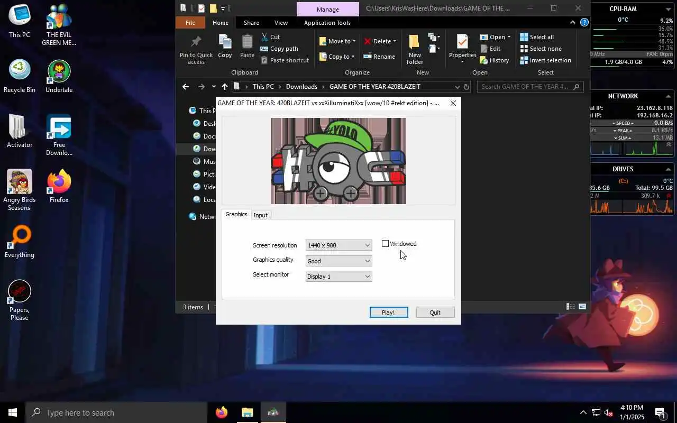Select the Everything desktop shortcut

[20, 242]
